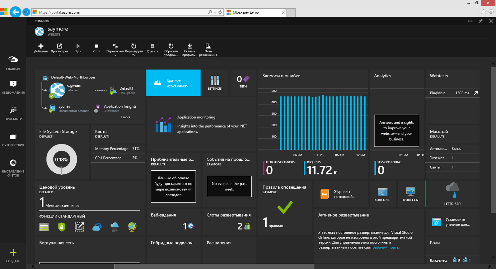
Task: Click the Удалить trash icon
Action: click(x=152, y=46)
